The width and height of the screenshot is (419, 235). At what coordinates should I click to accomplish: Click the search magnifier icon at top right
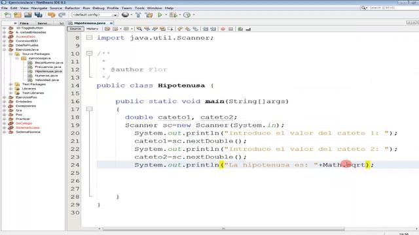point(364,8)
